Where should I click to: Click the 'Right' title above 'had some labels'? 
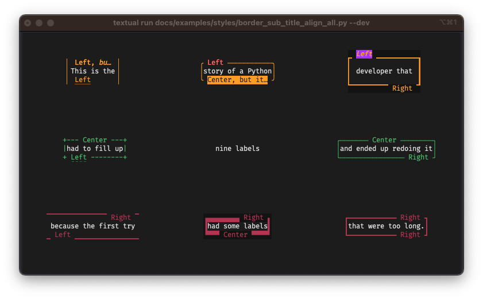pos(253,218)
